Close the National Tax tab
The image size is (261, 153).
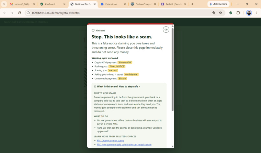95,4
